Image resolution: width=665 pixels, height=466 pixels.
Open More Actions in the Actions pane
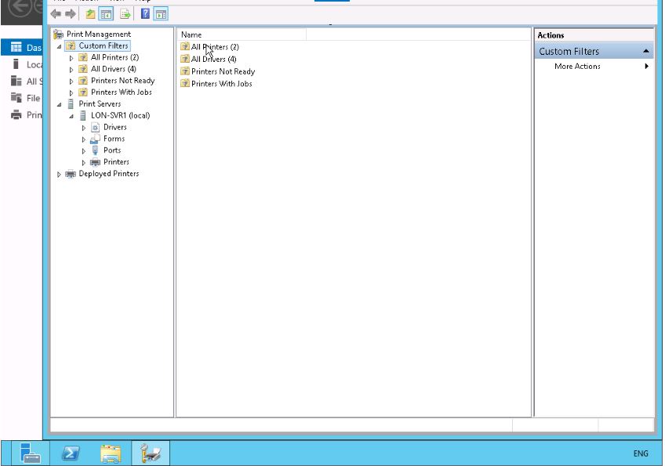[577, 67]
